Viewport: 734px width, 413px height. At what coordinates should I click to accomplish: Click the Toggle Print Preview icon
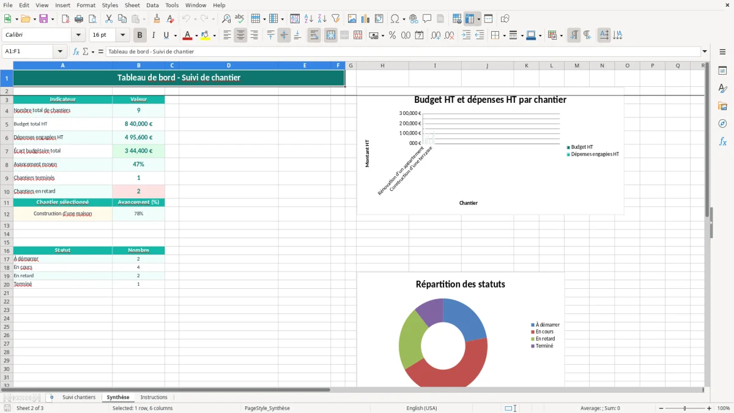click(92, 19)
